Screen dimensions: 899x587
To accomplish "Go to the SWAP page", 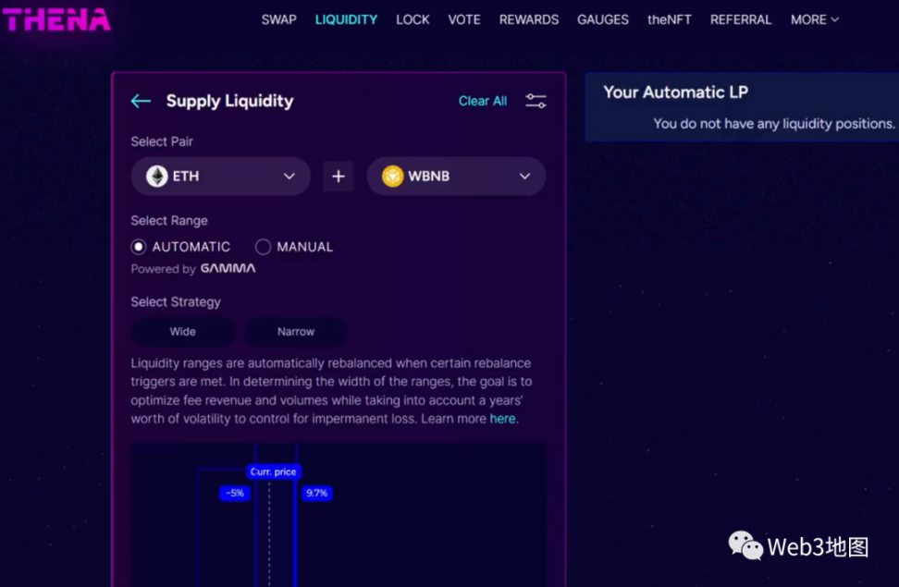I will (278, 19).
